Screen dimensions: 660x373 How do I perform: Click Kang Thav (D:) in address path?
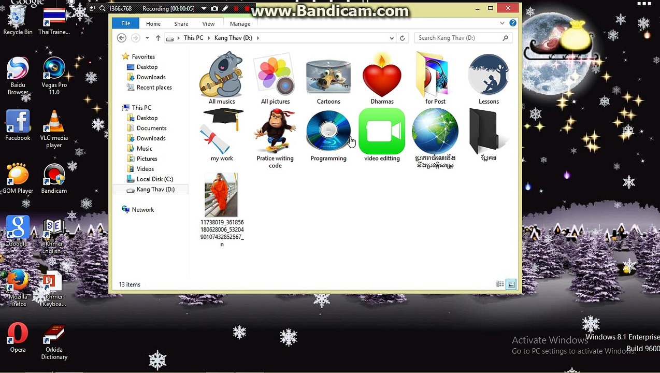(233, 38)
